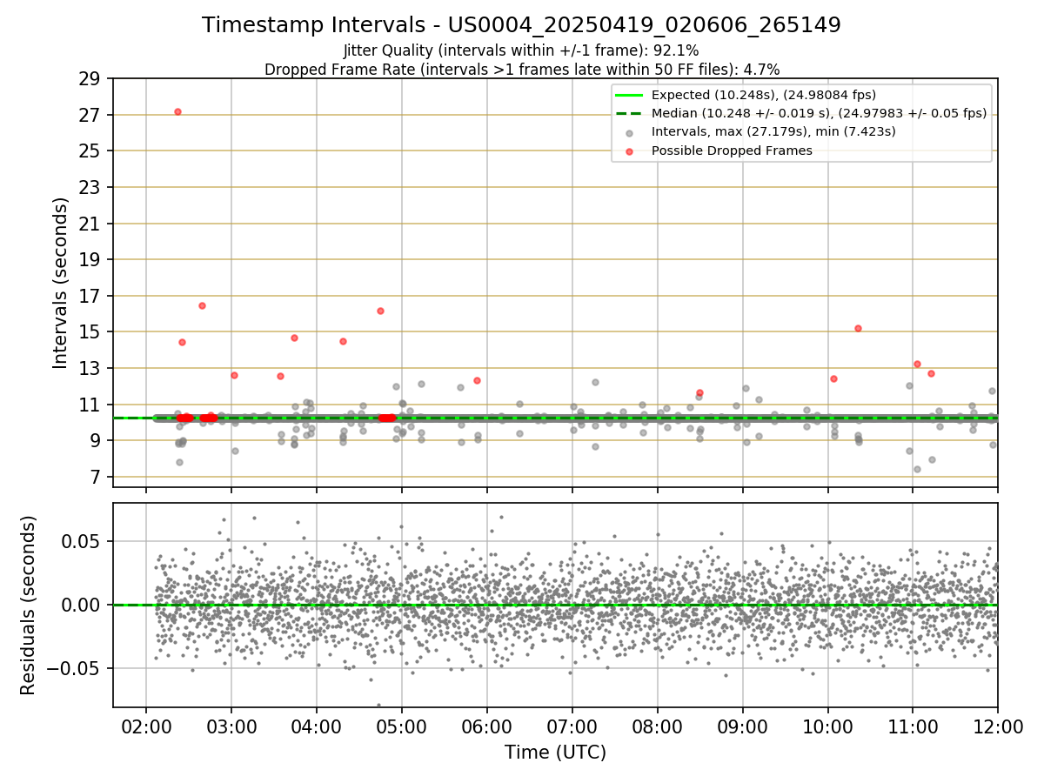Click the x-axis tick label '04:00'
Image resolution: width=1044 pixels, height=783 pixels.
click(316, 726)
